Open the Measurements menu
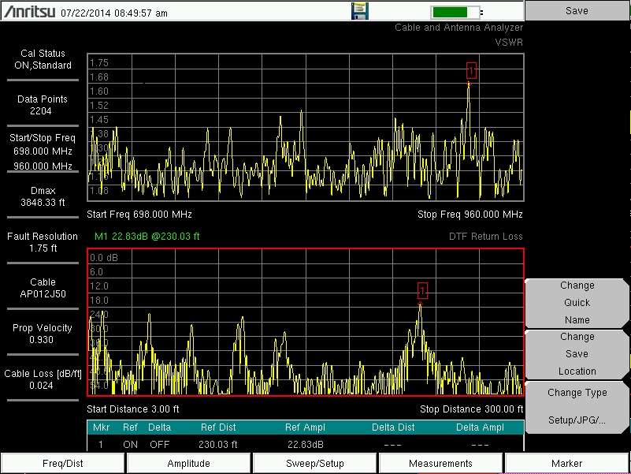Image resolution: width=631 pixels, height=474 pixels. [441, 464]
